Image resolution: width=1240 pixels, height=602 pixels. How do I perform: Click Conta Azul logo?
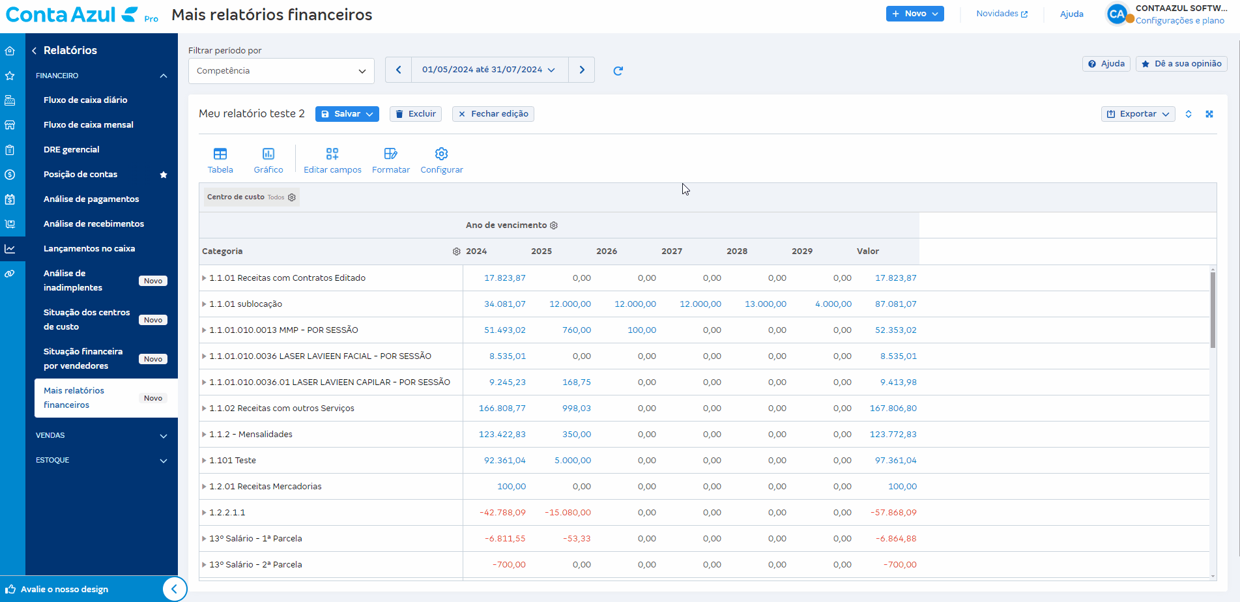[72, 14]
